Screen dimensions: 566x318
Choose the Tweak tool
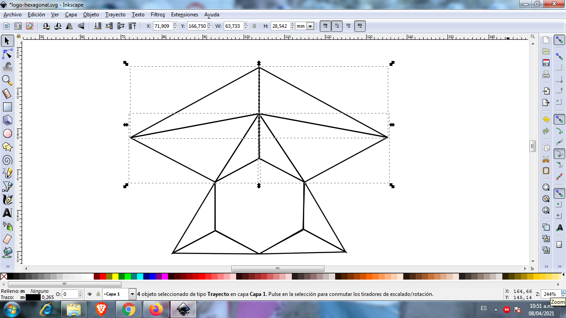click(x=7, y=67)
